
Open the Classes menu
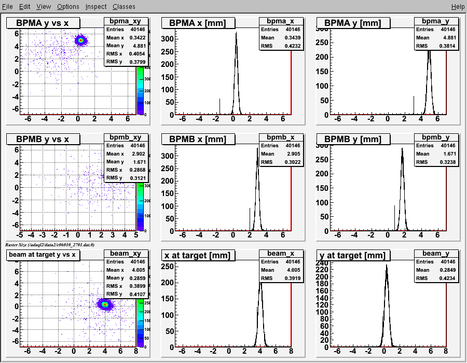(x=123, y=7)
